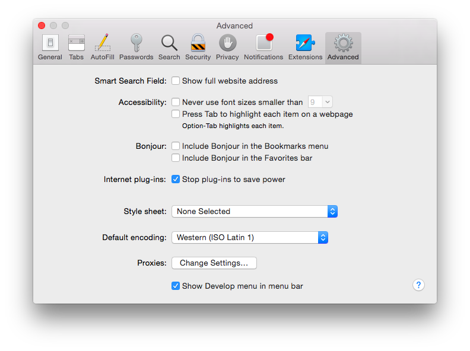Click the Advanced gear tab

(343, 47)
